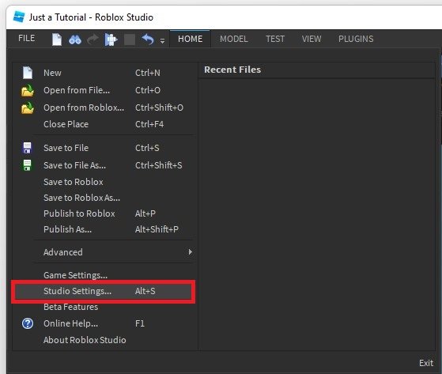The image size is (442, 374).
Task: Click the grayed redo arrow icon
Action: [x=93, y=40]
